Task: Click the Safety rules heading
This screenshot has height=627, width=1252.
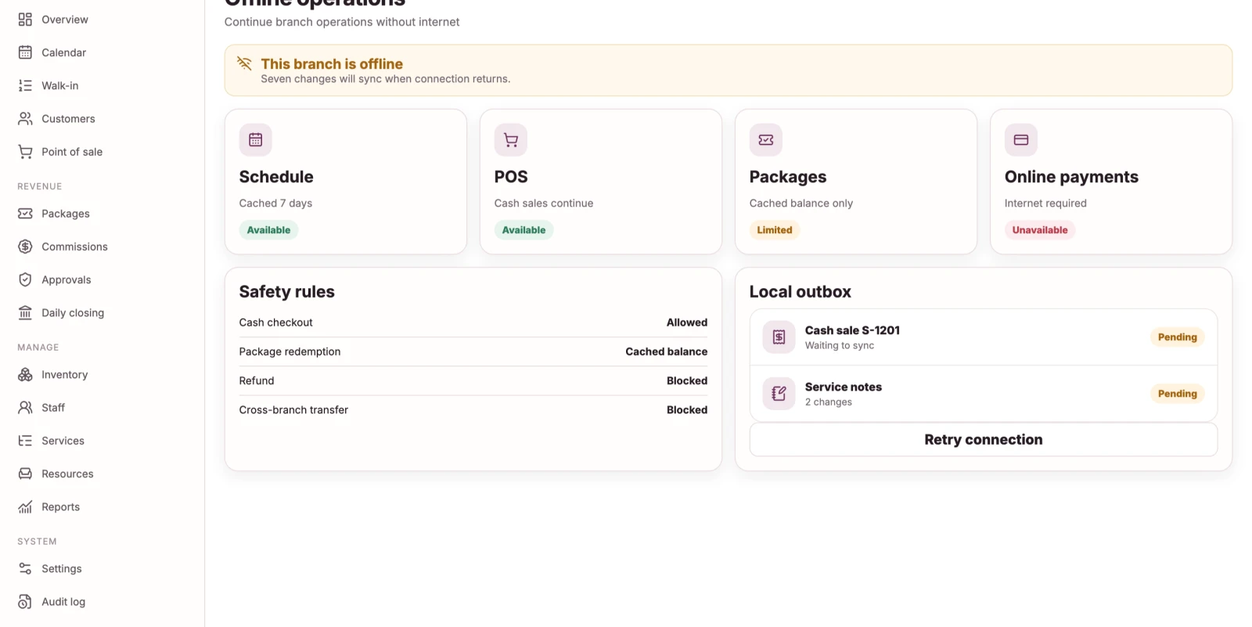Action: 286,292
